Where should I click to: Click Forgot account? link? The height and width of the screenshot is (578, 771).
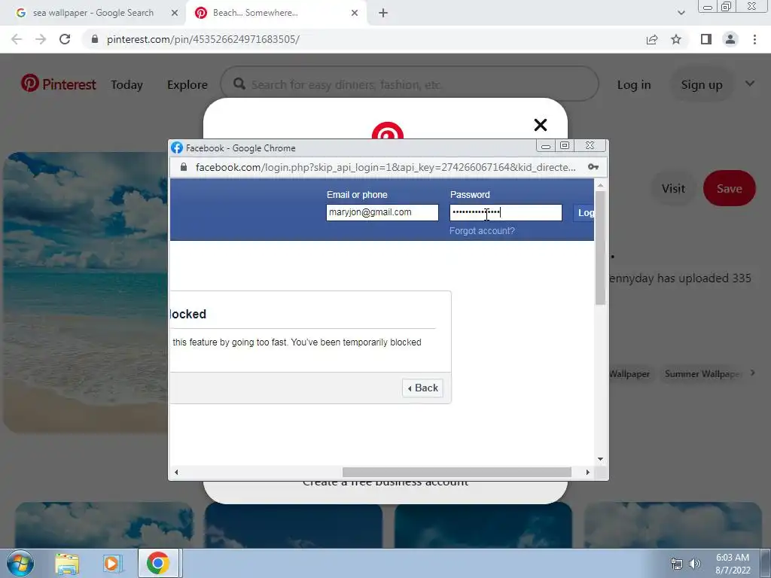pos(482,230)
